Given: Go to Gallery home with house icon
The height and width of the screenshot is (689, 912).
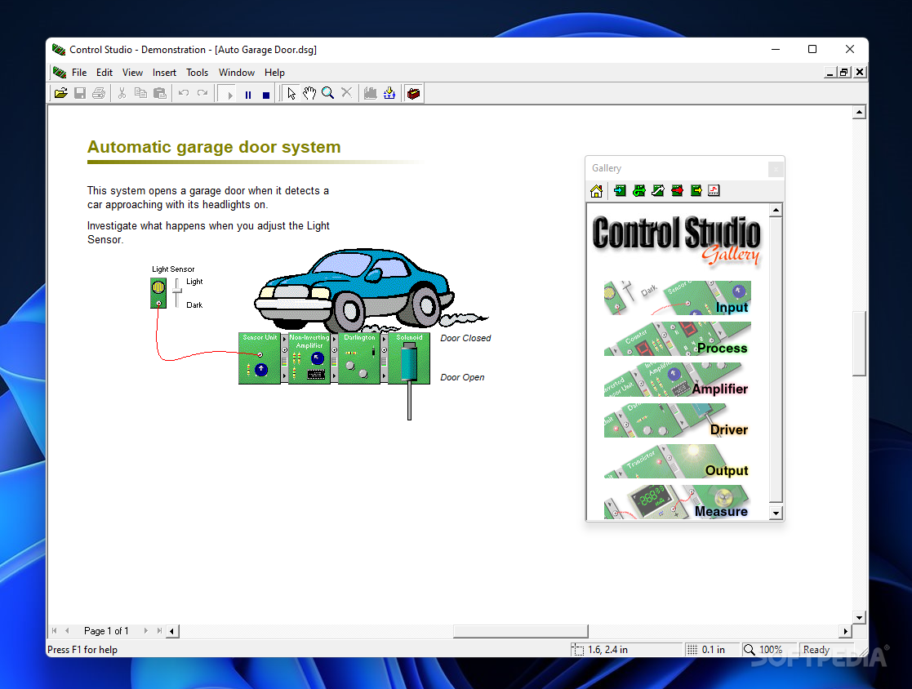Looking at the screenshot, I should [x=596, y=191].
